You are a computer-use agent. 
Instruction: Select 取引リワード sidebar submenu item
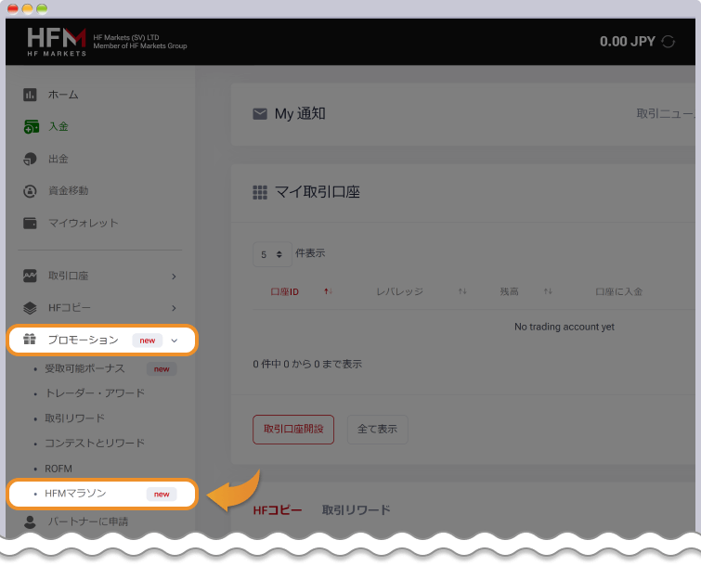tap(74, 418)
